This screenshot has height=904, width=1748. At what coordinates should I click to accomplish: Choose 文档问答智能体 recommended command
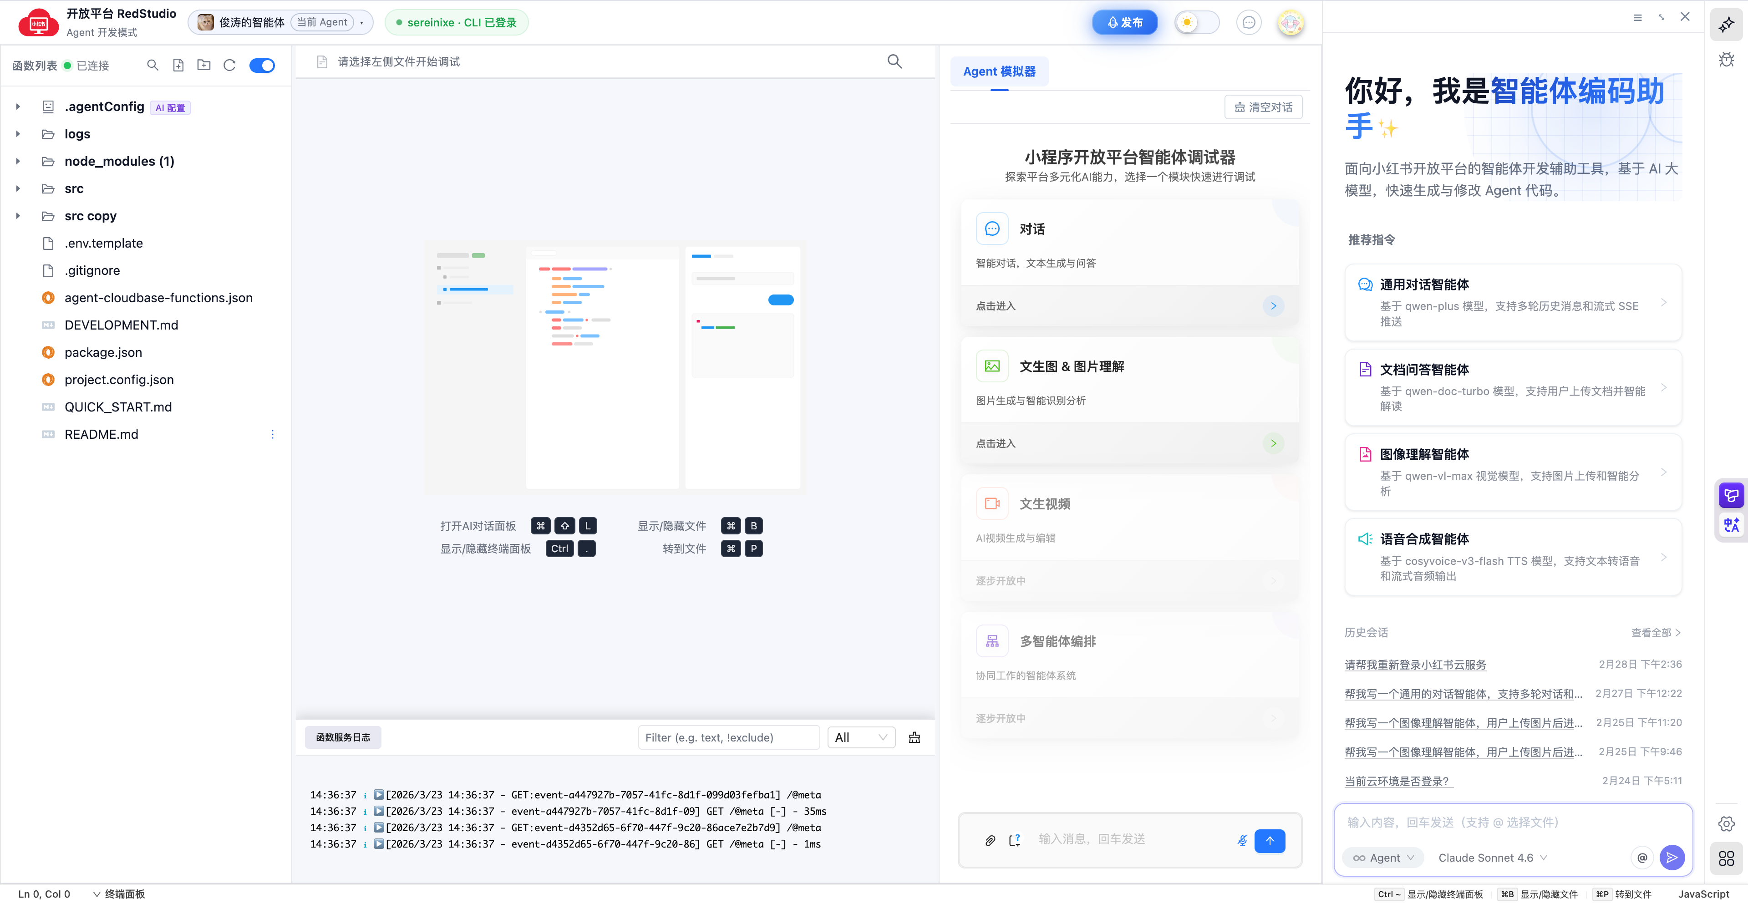point(1513,387)
